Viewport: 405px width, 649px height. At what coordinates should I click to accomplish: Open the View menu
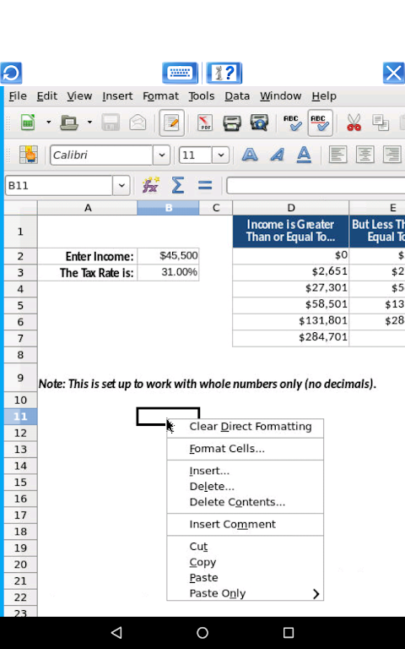point(79,96)
